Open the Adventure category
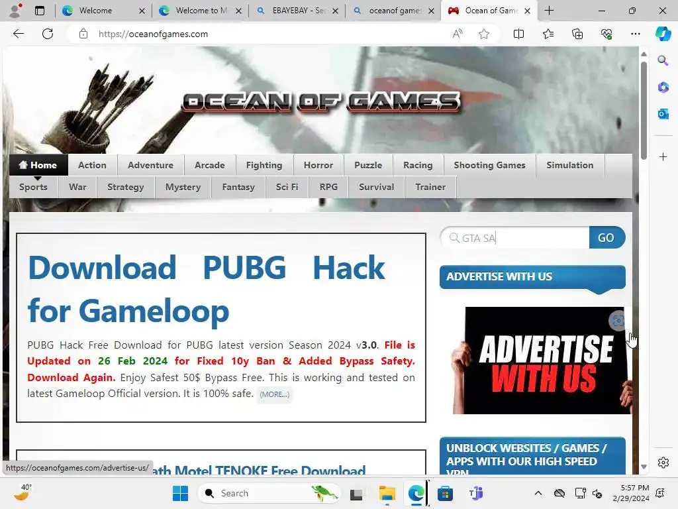The image size is (678, 509). point(150,165)
